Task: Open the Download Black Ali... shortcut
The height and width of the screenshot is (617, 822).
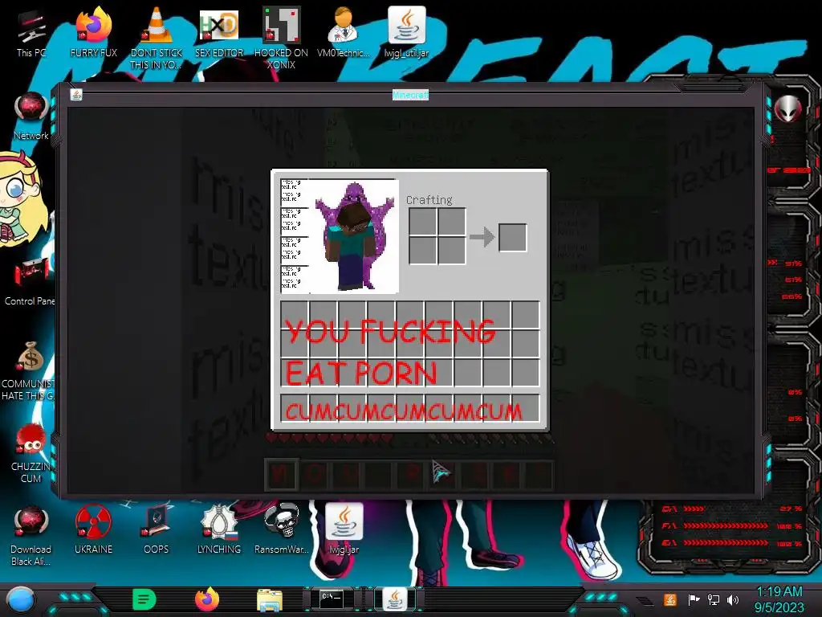Action: pos(31,536)
